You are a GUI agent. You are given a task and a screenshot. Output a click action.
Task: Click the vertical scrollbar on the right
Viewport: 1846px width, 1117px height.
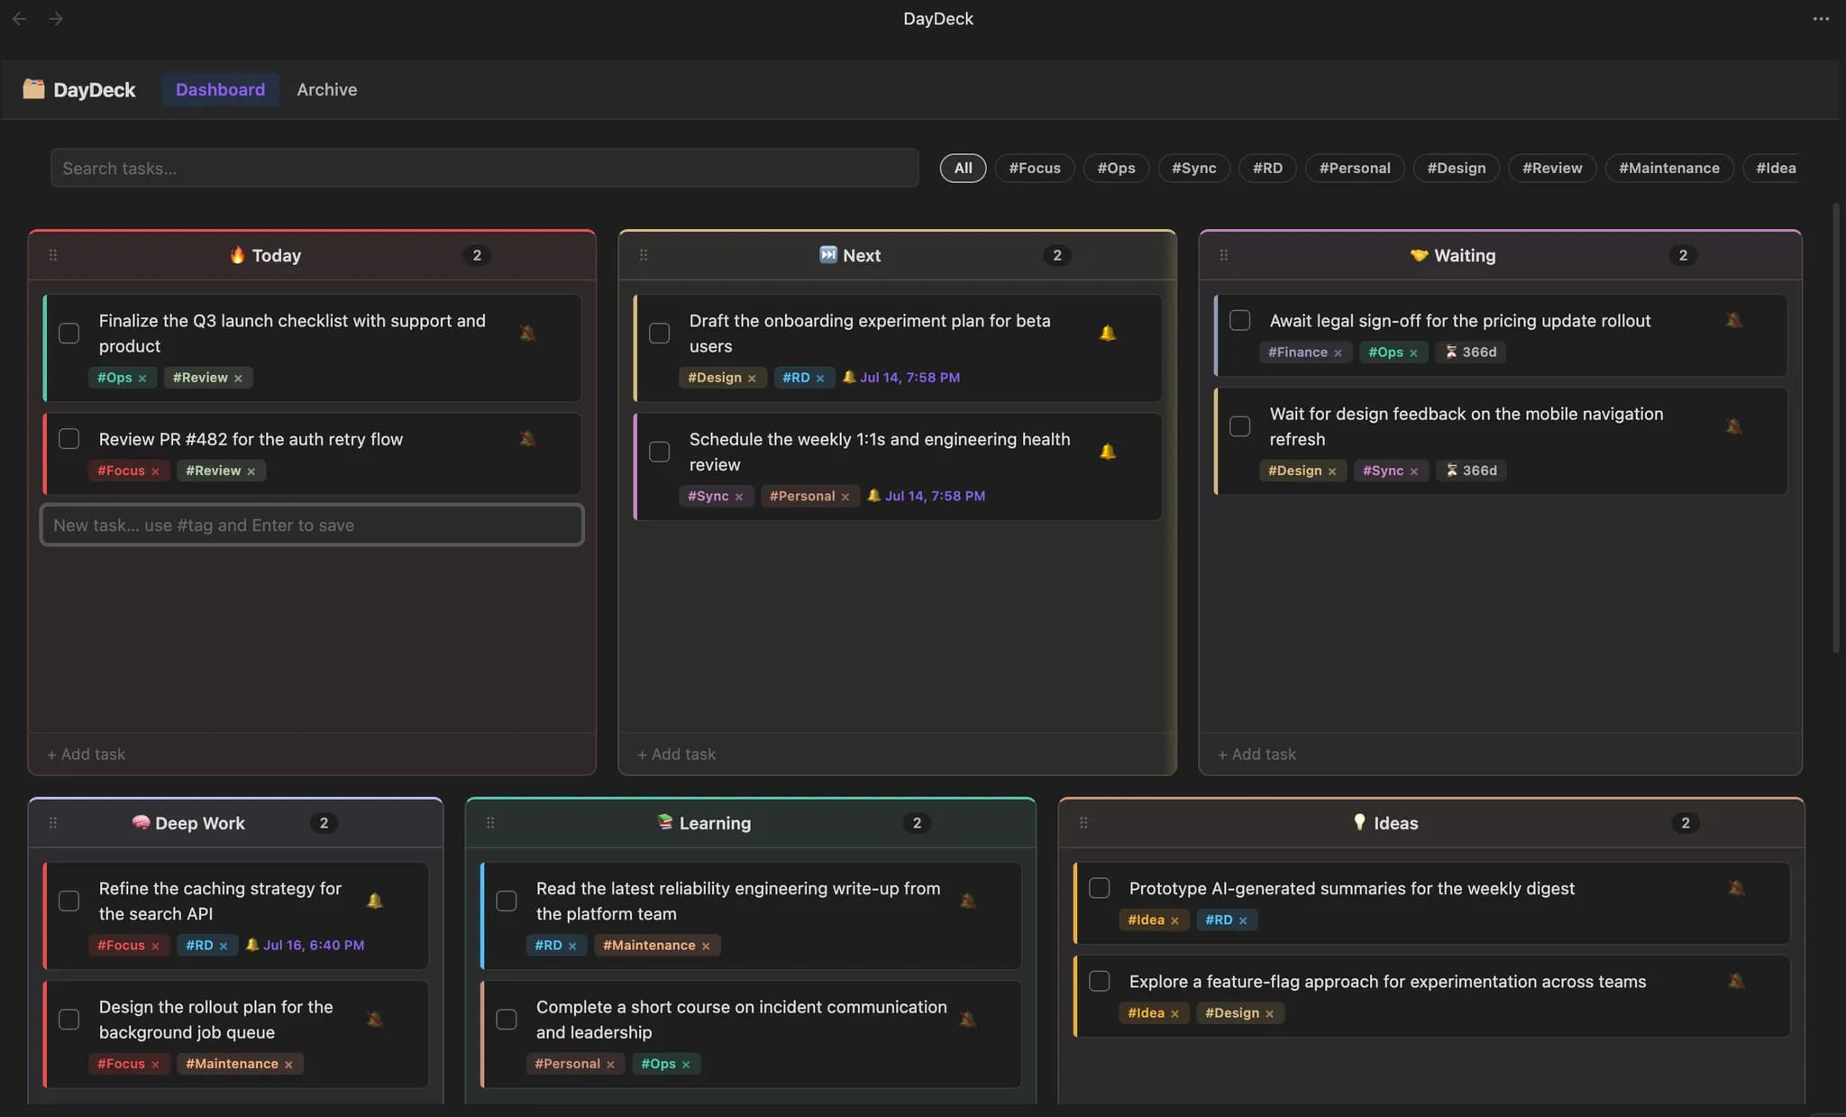coord(1835,428)
